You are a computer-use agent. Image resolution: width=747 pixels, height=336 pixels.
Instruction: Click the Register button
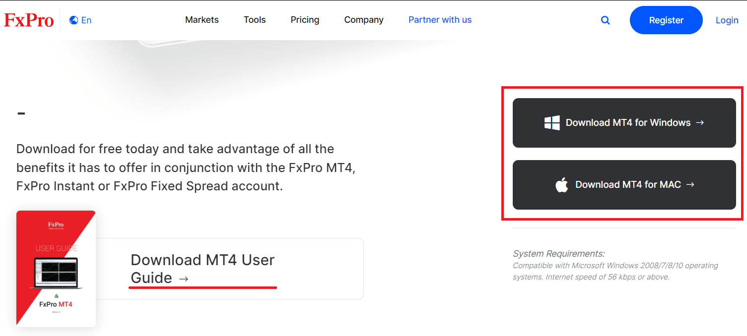[666, 20]
